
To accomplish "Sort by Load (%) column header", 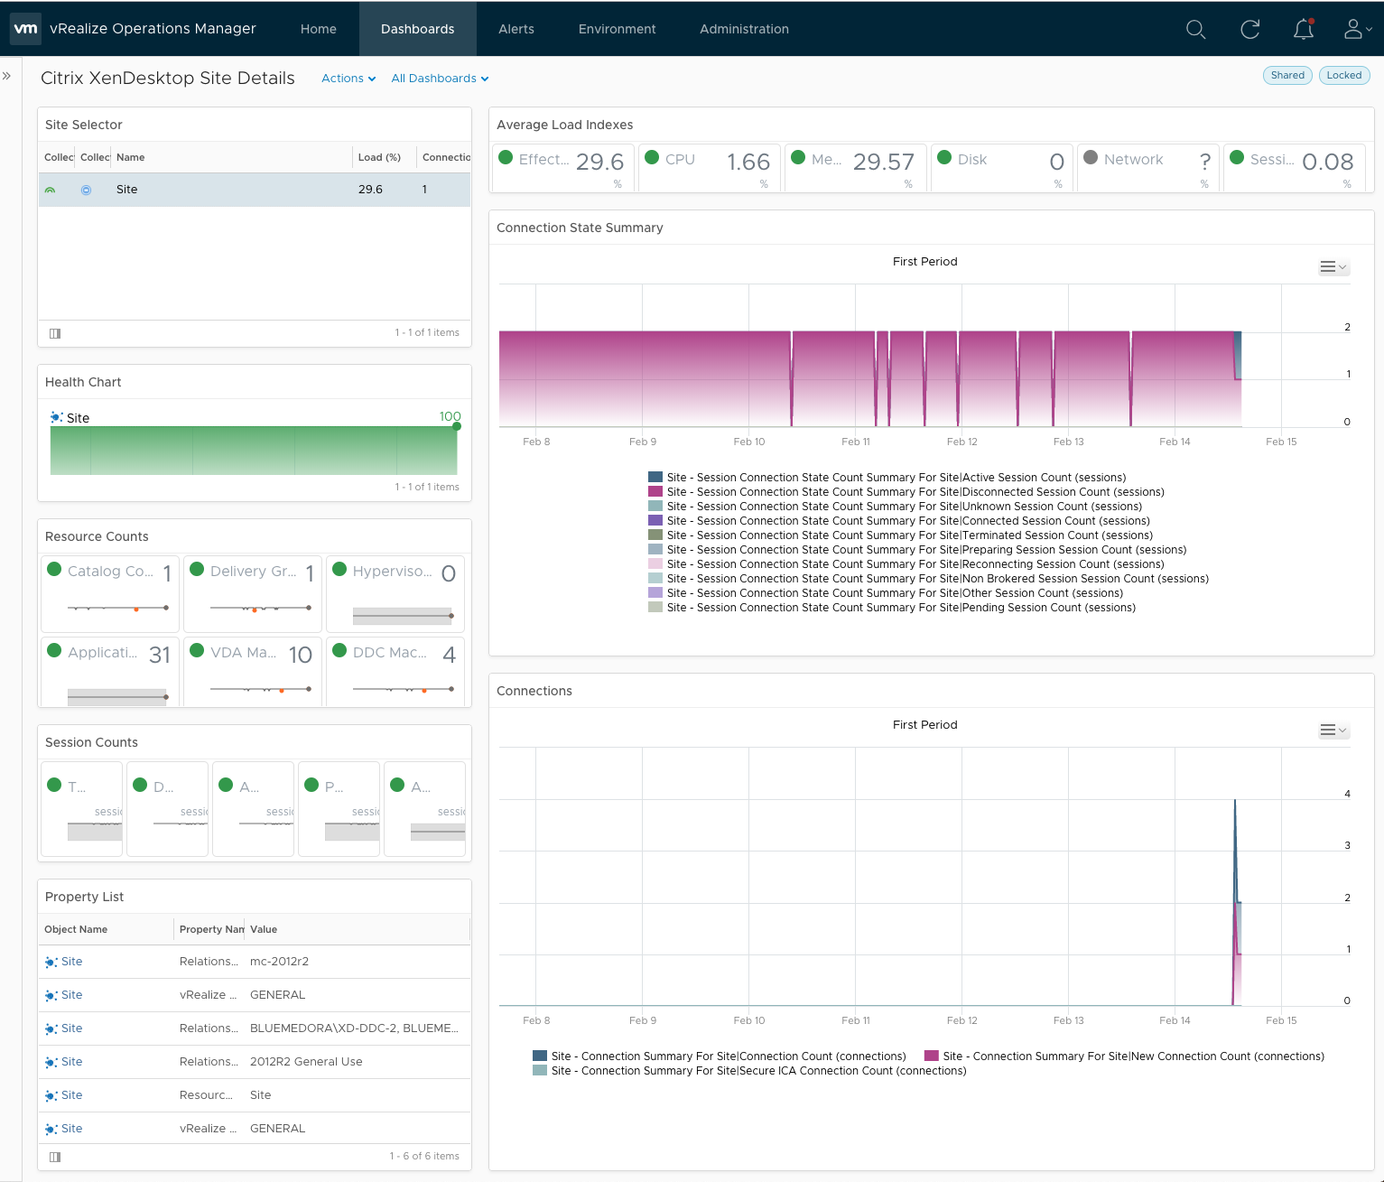I will [x=379, y=157].
